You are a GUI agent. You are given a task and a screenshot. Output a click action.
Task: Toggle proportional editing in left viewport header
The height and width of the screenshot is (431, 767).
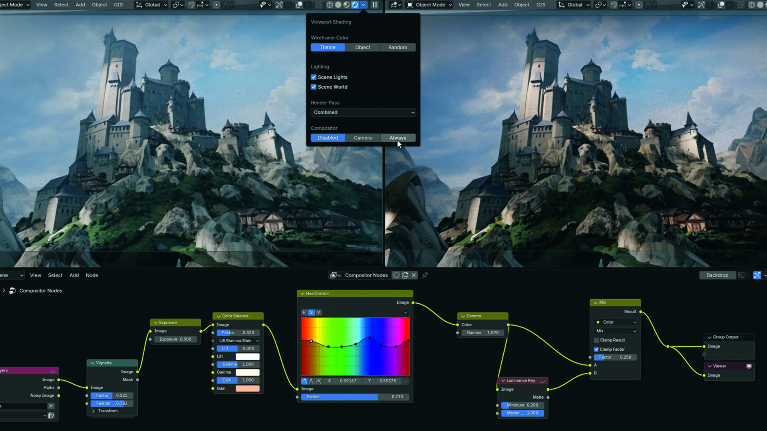pos(216,5)
